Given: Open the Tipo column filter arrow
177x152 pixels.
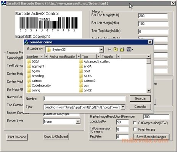Looking at the screenshot, I should tap(98, 56).
